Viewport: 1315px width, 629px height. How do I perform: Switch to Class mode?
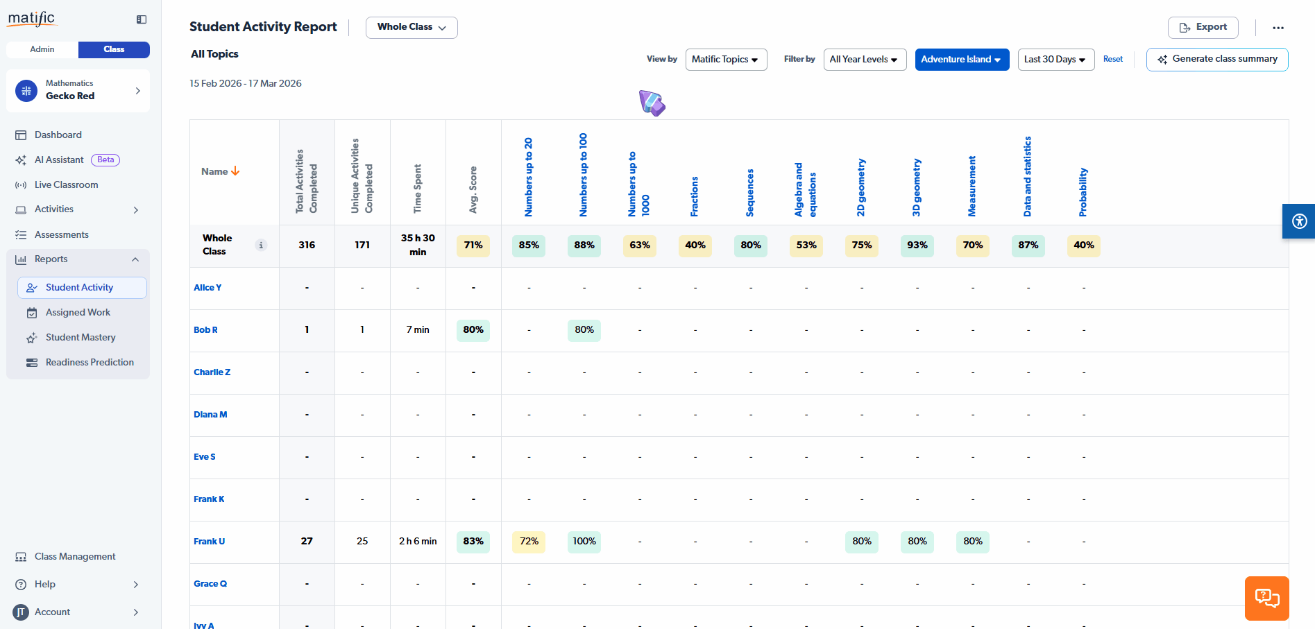pyautogui.click(x=114, y=49)
